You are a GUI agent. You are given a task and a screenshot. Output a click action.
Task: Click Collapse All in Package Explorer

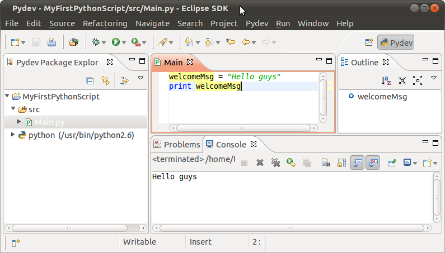click(x=90, y=81)
